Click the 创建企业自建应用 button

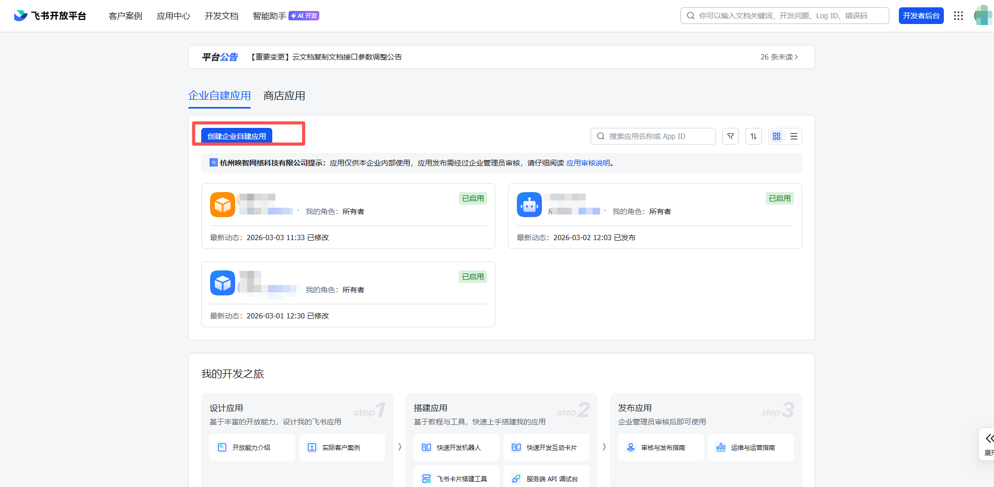click(237, 136)
